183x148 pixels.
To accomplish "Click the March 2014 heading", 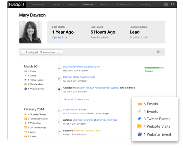I will tap(32, 66).
